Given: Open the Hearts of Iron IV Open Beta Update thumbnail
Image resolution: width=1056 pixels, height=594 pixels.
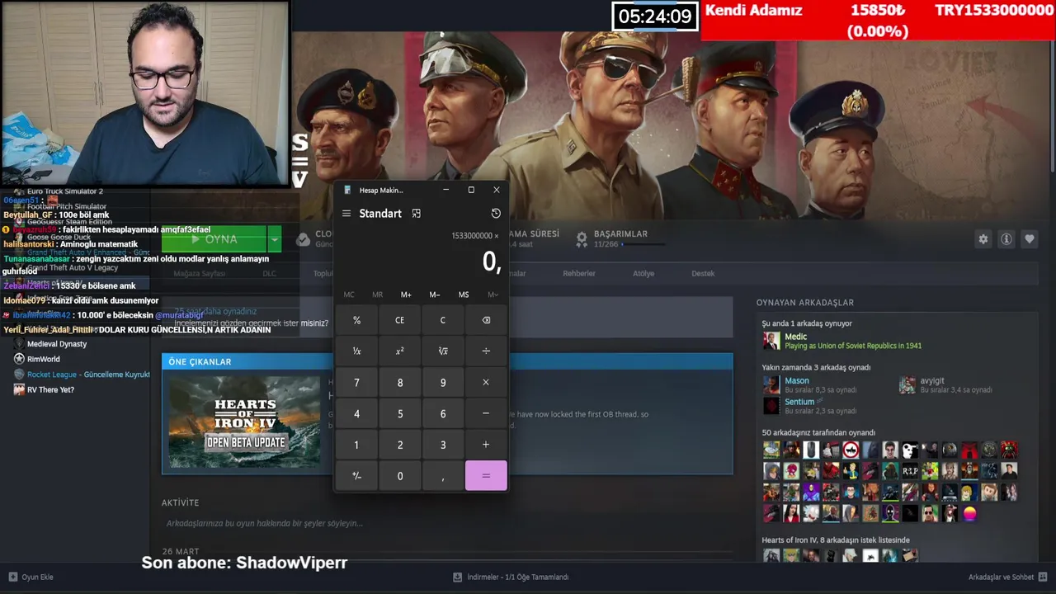Looking at the screenshot, I should click(x=244, y=422).
